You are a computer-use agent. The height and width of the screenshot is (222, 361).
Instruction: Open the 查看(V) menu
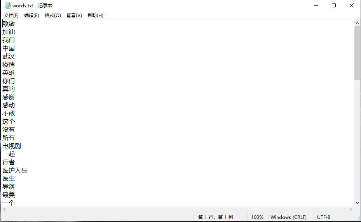point(74,15)
